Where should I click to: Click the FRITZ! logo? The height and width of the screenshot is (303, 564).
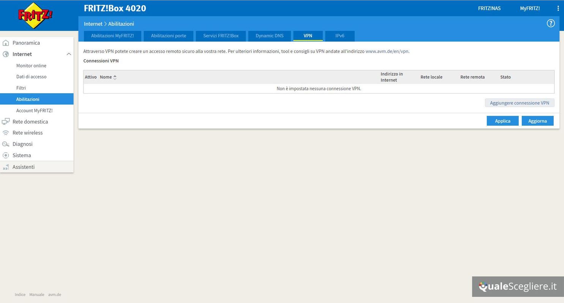[35, 16]
